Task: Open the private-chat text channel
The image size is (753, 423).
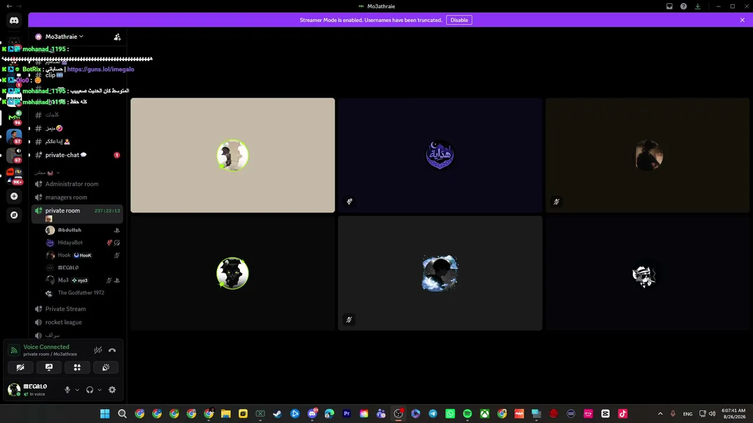Action: click(x=77, y=155)
